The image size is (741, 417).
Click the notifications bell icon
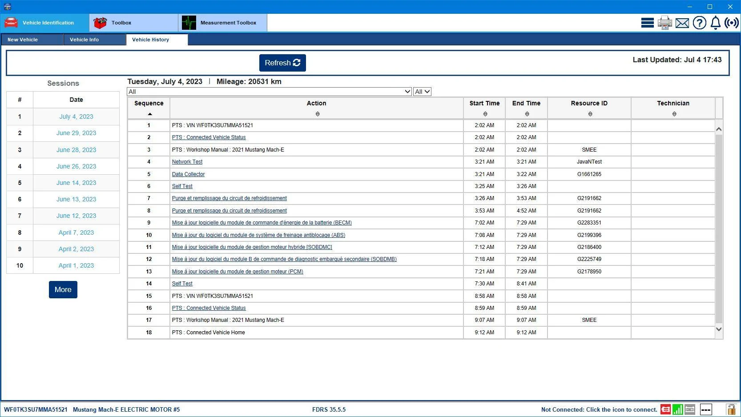(715, 23)
